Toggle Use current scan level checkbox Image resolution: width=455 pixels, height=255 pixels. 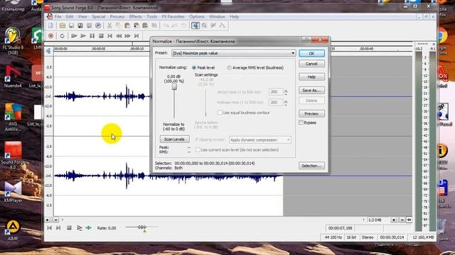(x=198, y=149)
